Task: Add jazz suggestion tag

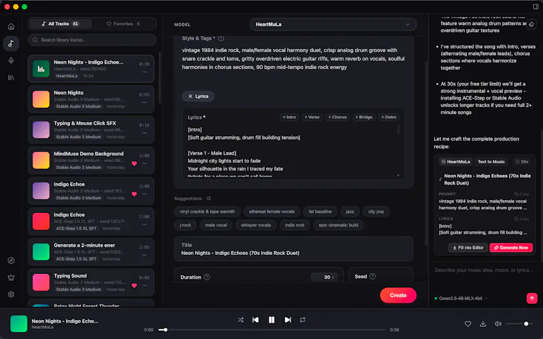Action: pos(350,212)
